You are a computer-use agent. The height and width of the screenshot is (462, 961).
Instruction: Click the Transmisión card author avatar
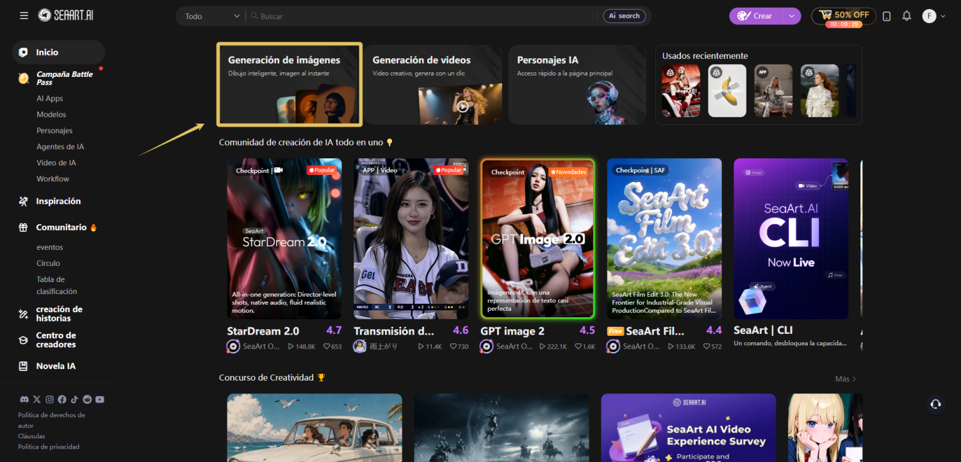pyautogui.click(x=360, y=346)
